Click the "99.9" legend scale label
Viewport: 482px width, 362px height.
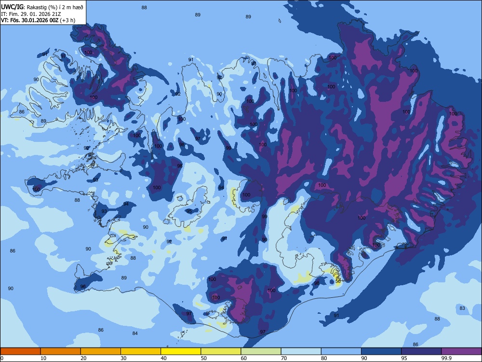coord(446,358)
